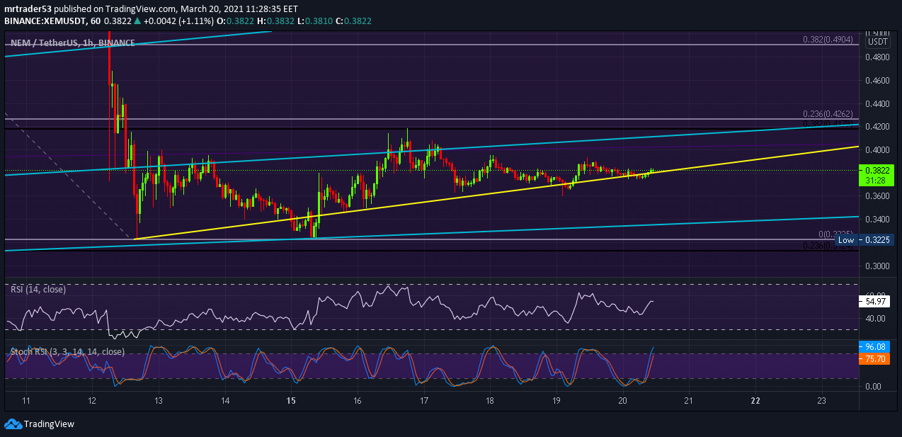Screen dimensions: 902x437
Task: Select the Stoch RSI (3, 3, 14, 14, close) label
Action: click(67, 351)
